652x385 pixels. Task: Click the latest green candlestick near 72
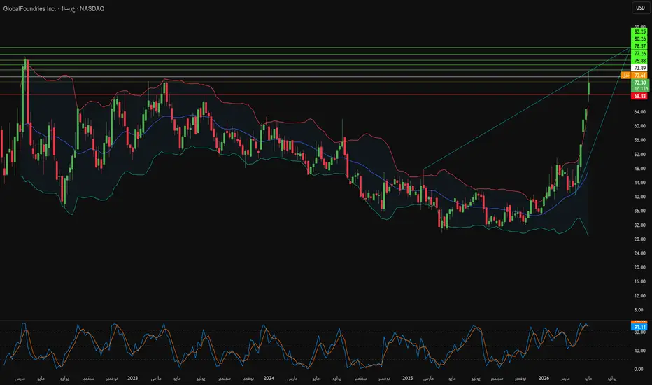point(589,88)
